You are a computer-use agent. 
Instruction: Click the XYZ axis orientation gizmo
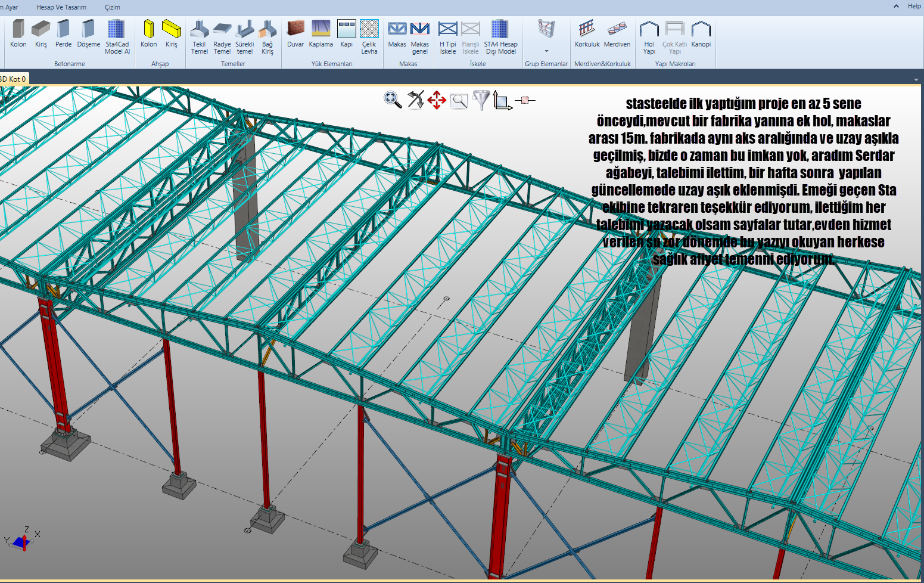point(23,540)
